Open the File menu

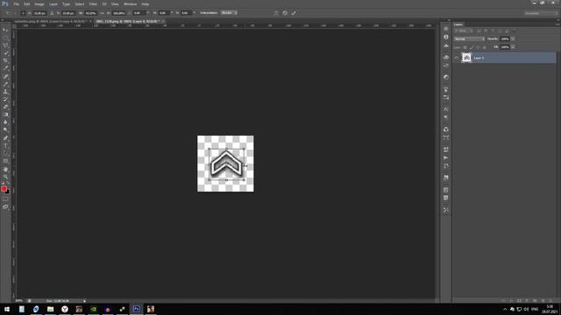[x=17, y=3]
